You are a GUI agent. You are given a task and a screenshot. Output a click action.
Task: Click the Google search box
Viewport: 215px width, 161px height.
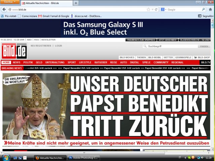(x=184, y=9)
